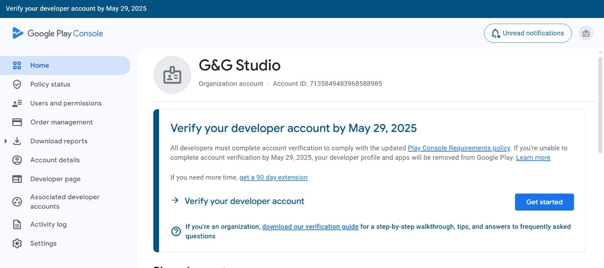The image size is (604, 268).
Task: Click the Learn more link
Action: 533,158
